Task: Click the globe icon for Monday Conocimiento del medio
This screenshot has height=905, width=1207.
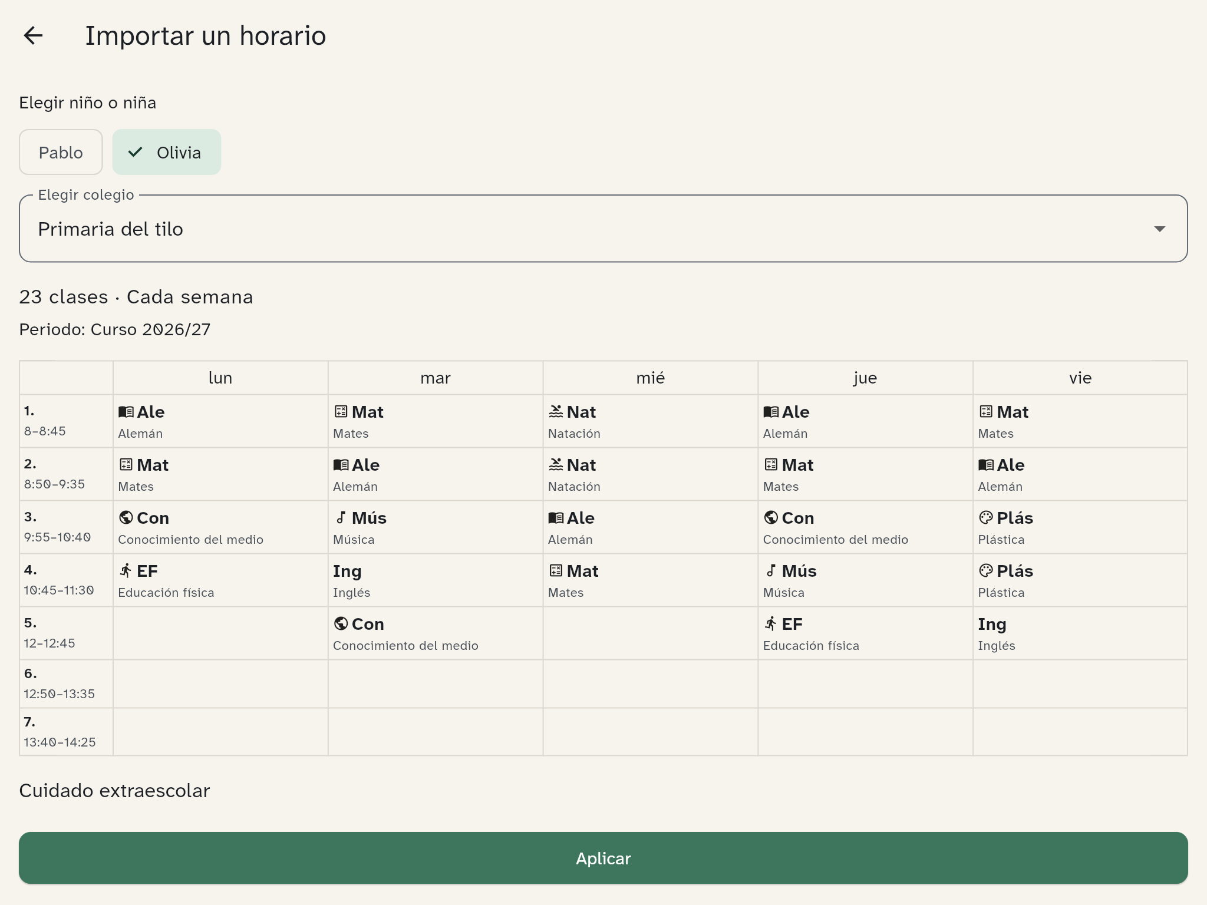Action: (126, 518)
